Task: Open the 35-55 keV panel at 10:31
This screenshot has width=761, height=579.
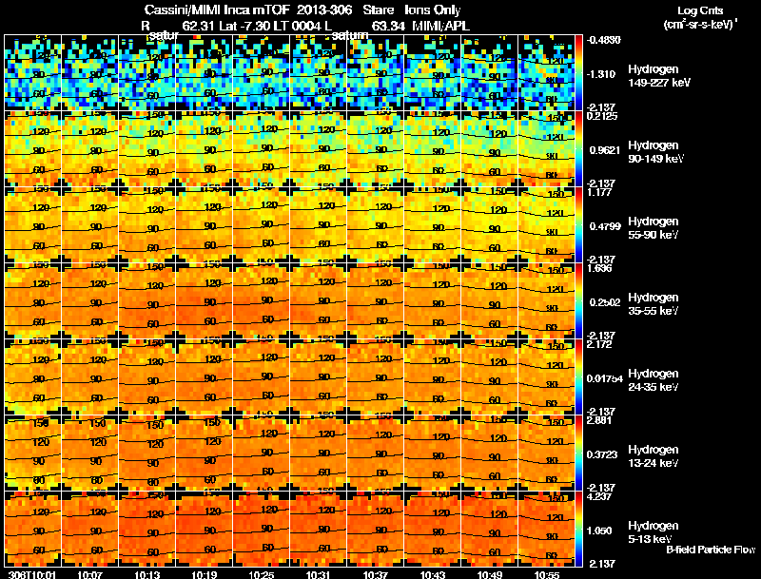Action: pos(319,301)
